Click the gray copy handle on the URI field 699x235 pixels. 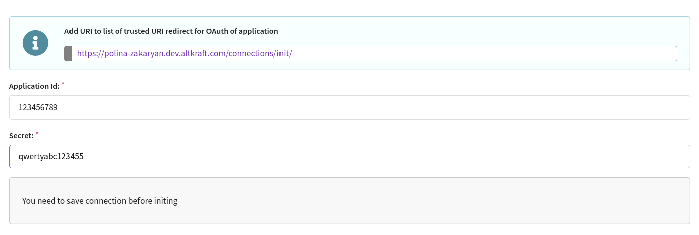[68, 54]
